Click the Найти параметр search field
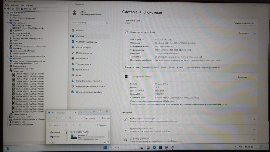This screenshot has width=270, height=152. coord(89,23)
